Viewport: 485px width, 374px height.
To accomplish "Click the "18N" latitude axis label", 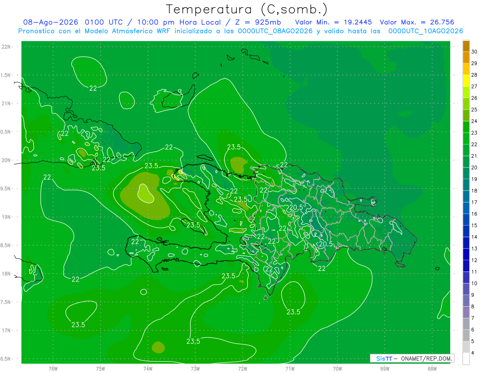I will (6, 274).
